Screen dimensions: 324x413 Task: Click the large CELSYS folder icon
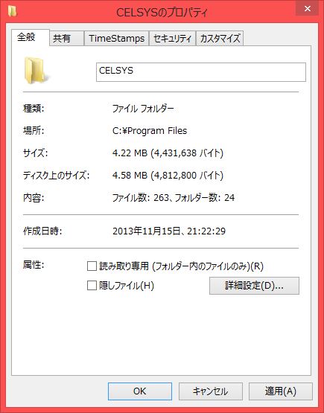tap(36, 71)
